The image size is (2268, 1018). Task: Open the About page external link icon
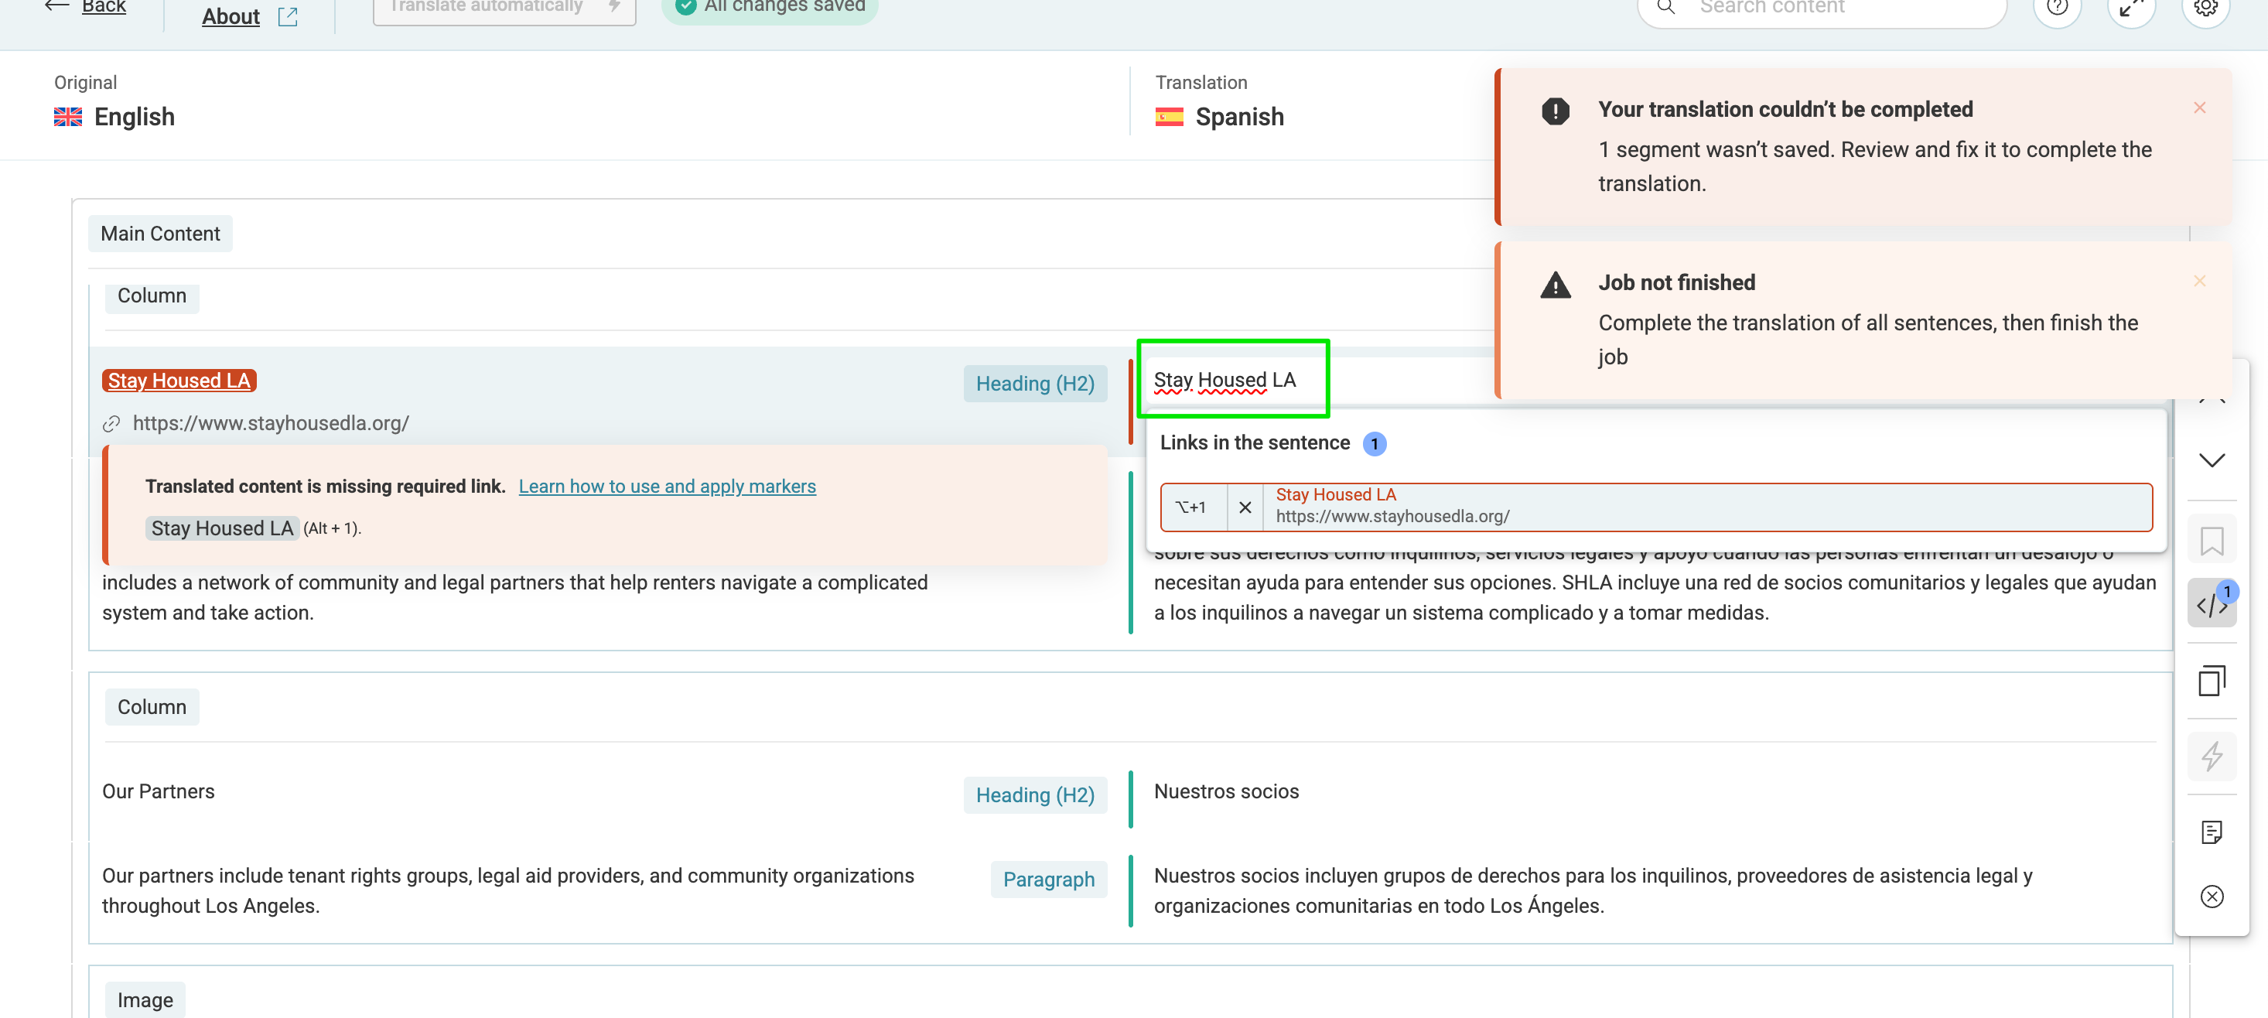point(288,15)
